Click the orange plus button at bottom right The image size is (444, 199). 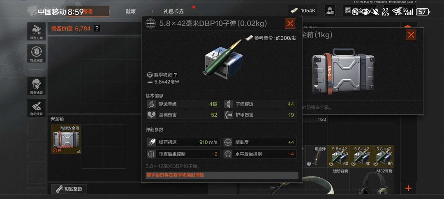click(x=408, y=188)
